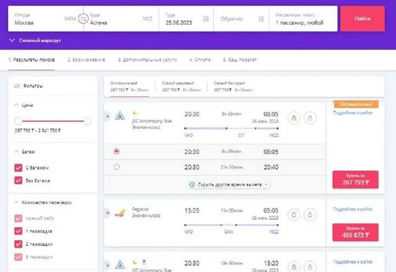Screen dimensions: 396x272
Task: Select the 20:30–08:05 departure option
Action: 117,152
